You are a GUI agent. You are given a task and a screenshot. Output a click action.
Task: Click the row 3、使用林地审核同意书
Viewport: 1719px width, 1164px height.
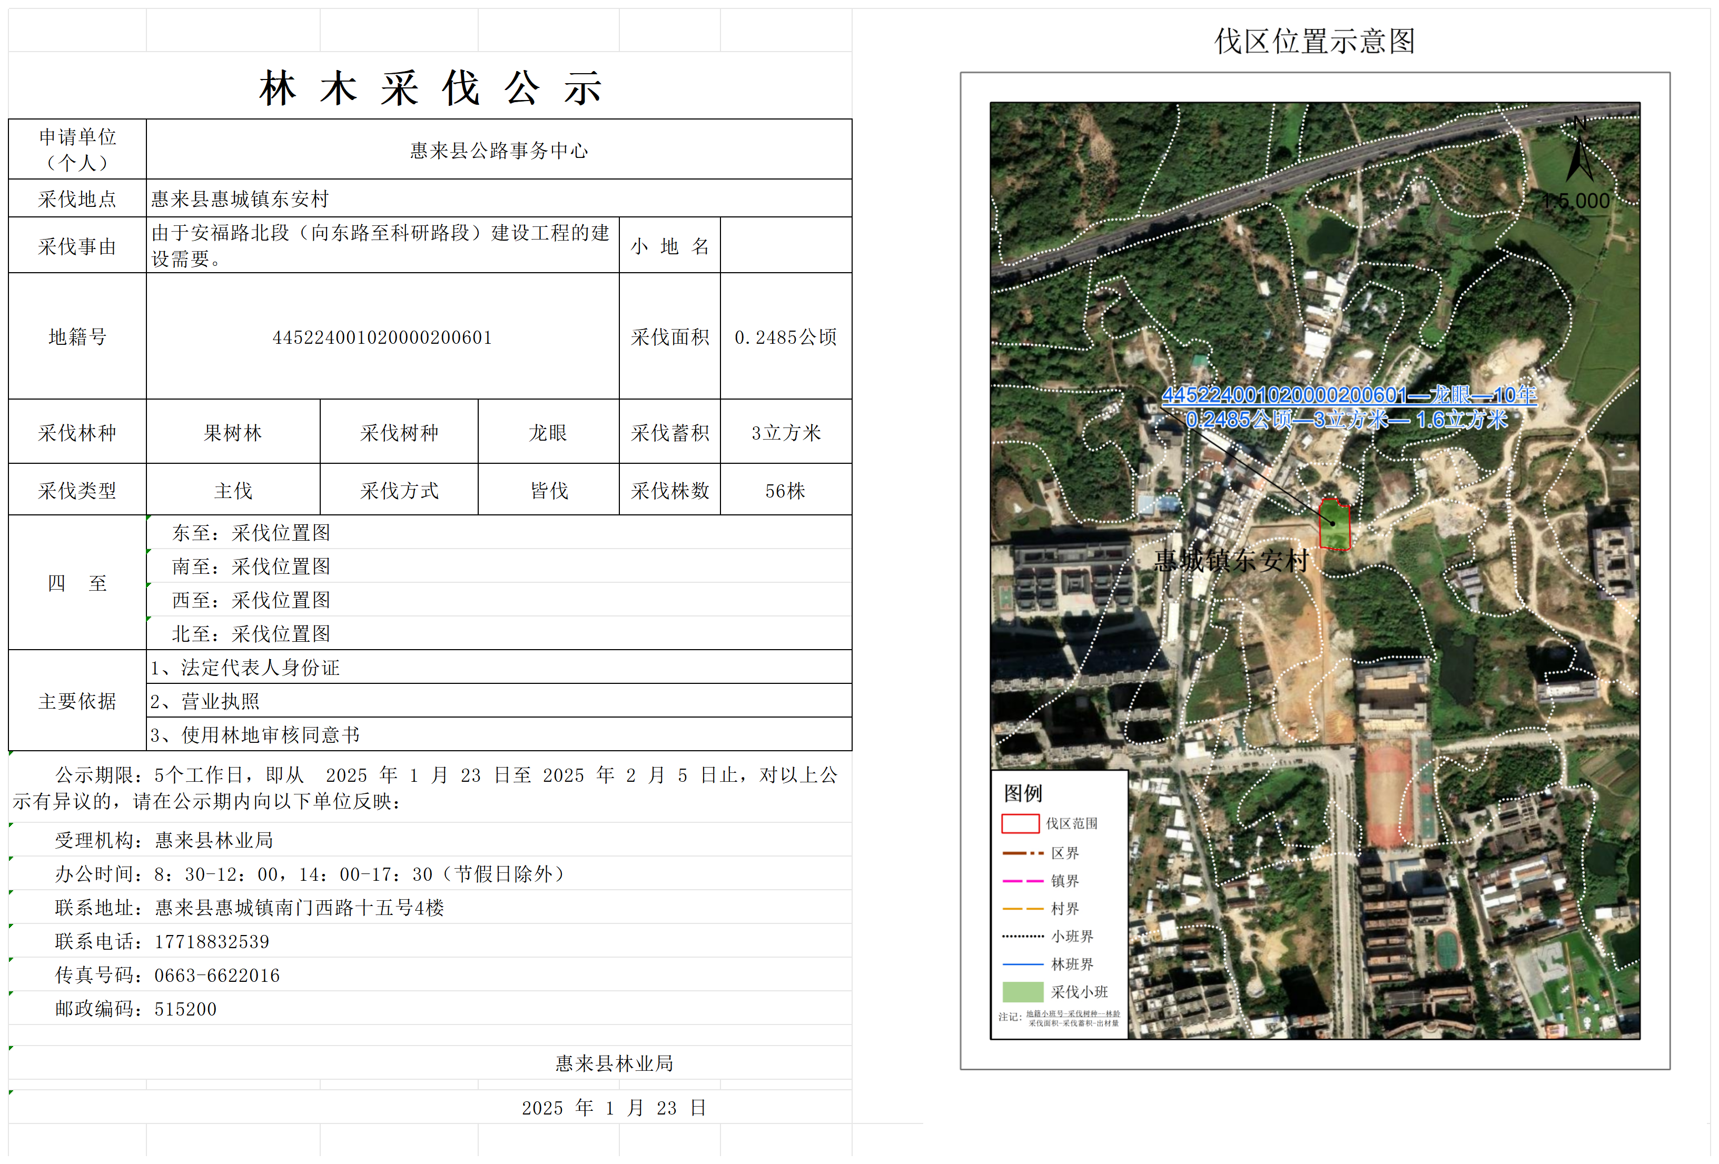[499, 734]
